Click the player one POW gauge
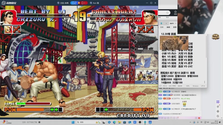The height and width of the screenshot is (125, 223). 33,109
